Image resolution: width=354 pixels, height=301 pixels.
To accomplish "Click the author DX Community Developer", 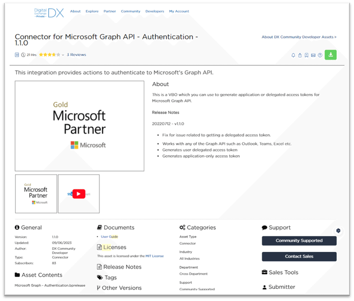I will tap(64, 251).
